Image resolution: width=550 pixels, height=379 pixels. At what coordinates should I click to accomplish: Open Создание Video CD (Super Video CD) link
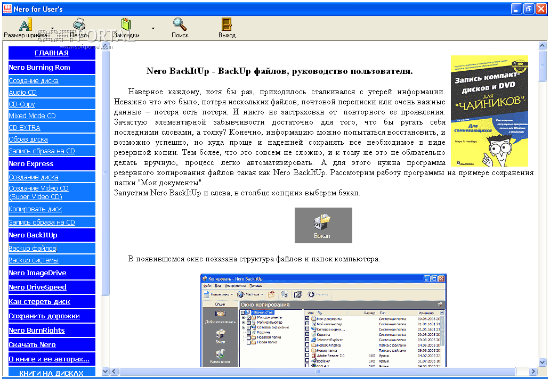tap(38, 192)
